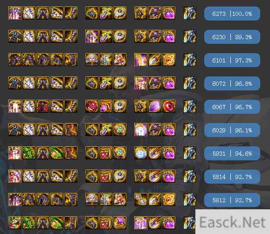This screenshot has height=234, width=270.
Task: Select the red ruby ring in the 6067 row
Action: click(169, 106)
